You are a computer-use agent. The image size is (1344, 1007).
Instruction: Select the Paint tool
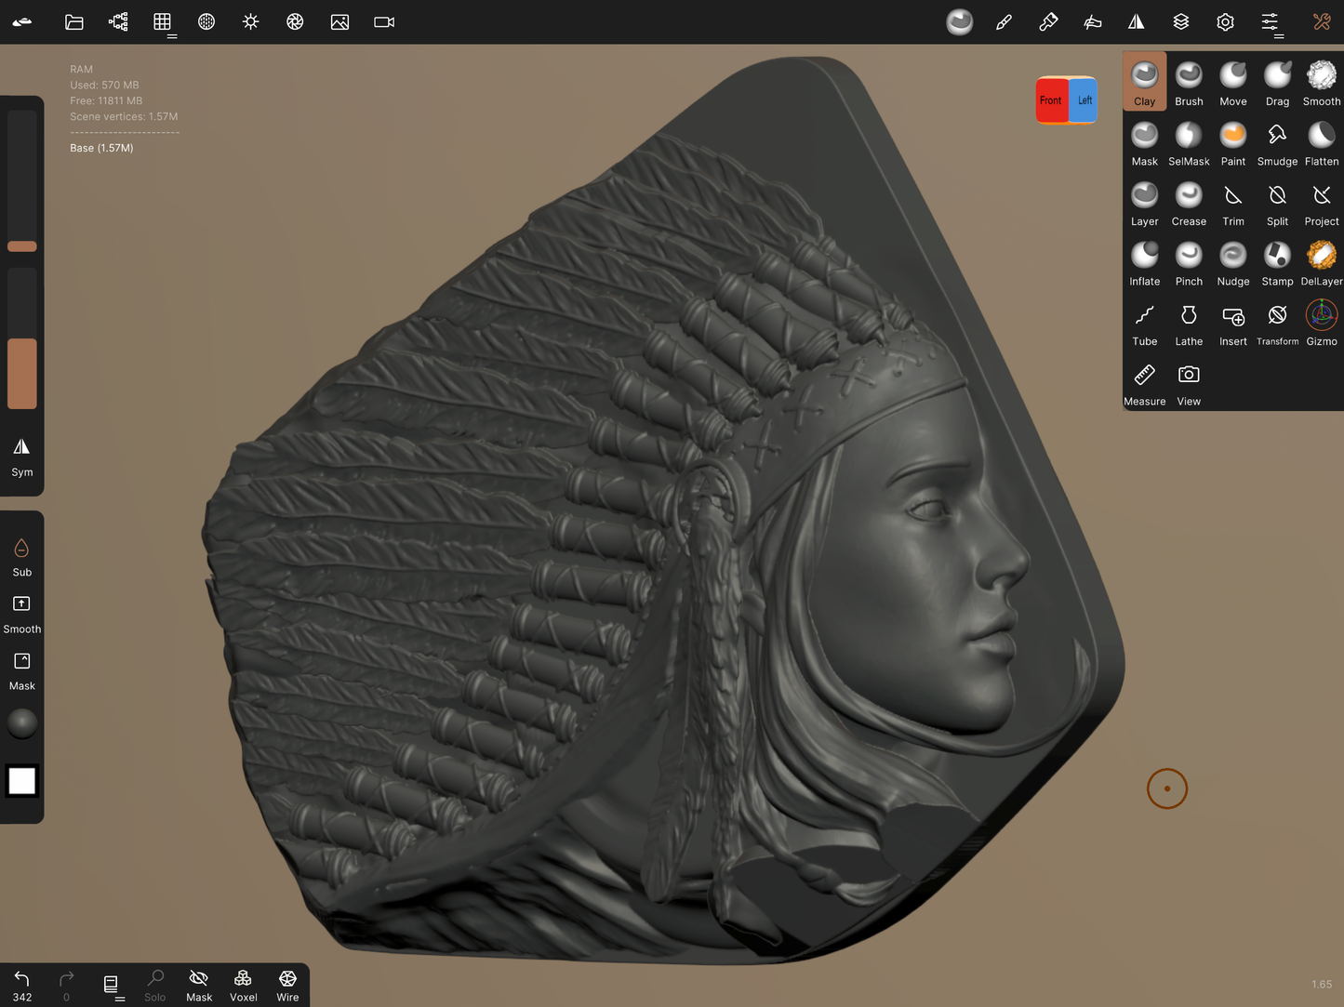(1233, 142)
